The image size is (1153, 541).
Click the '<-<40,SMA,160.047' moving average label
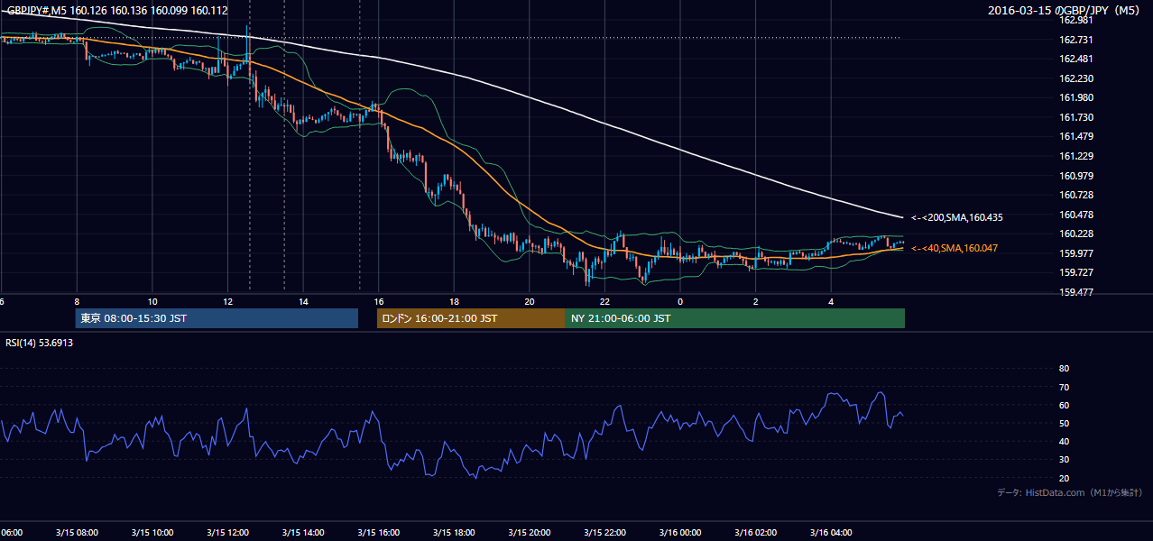point(955,248)
